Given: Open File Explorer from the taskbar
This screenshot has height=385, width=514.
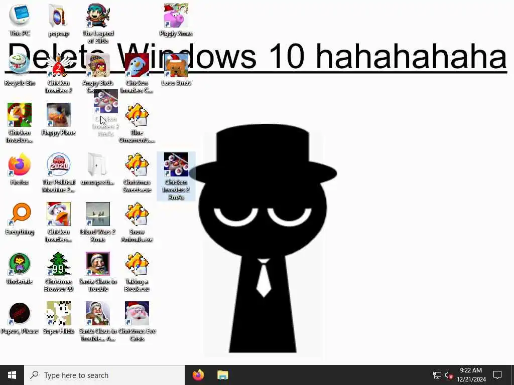Looking at the screenshot, I should tap(222, 375).
